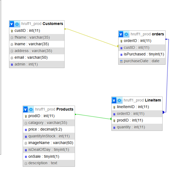Image resolution: width=182 pixels, height=172 pixels.
Task: Select the 'catagory : varchar(35)' column
Action: (x=49, y=123)
